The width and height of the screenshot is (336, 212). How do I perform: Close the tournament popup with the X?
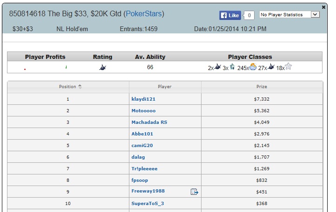323,7
